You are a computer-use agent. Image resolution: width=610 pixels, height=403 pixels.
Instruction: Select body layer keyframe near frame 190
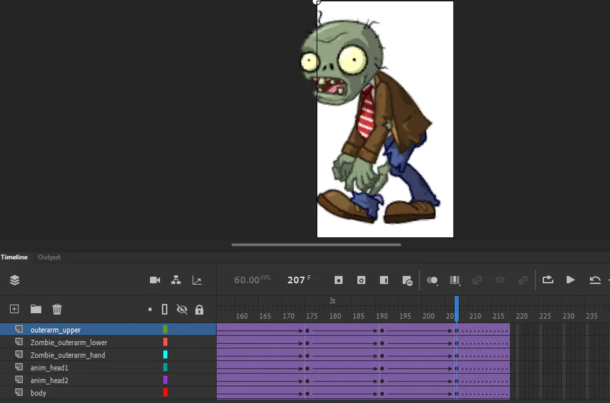click(382, 394)
